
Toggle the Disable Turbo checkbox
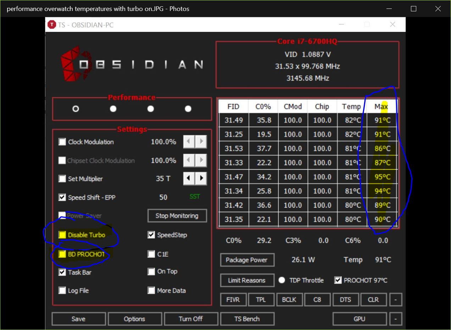[62, 235]
